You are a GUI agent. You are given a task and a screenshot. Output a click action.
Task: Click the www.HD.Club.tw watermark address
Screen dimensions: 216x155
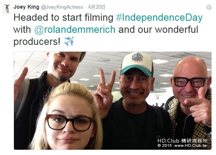point(190,146)
